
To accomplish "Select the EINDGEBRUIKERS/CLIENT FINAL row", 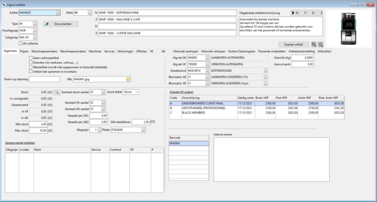I will [257, 103].
